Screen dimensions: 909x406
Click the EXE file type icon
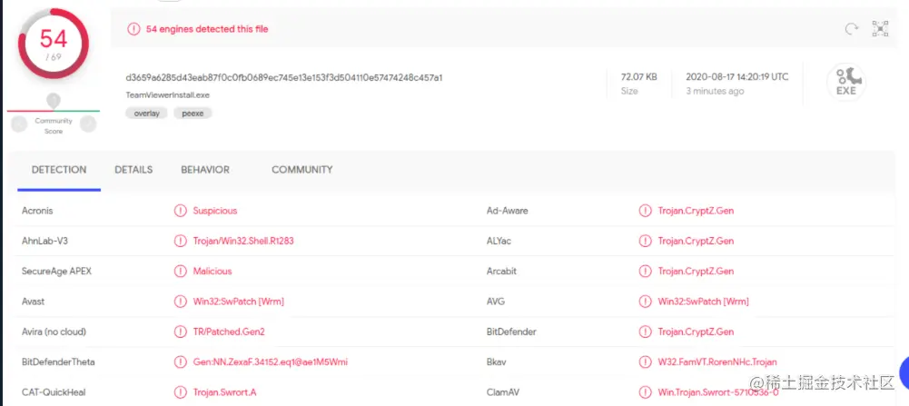tap(845, 83)
